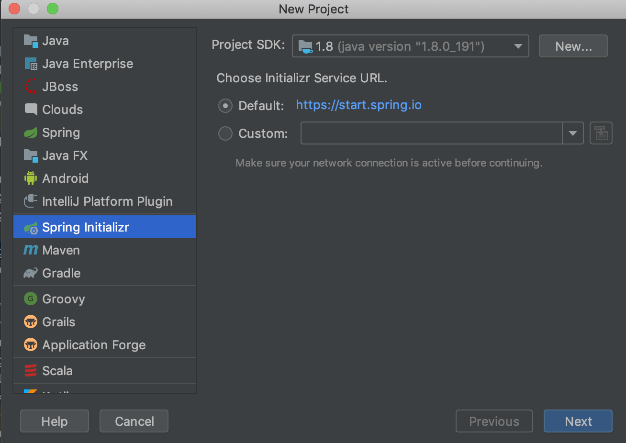Click the orange Grails icon
Viewport: 626px width, 443px height.
31,322
